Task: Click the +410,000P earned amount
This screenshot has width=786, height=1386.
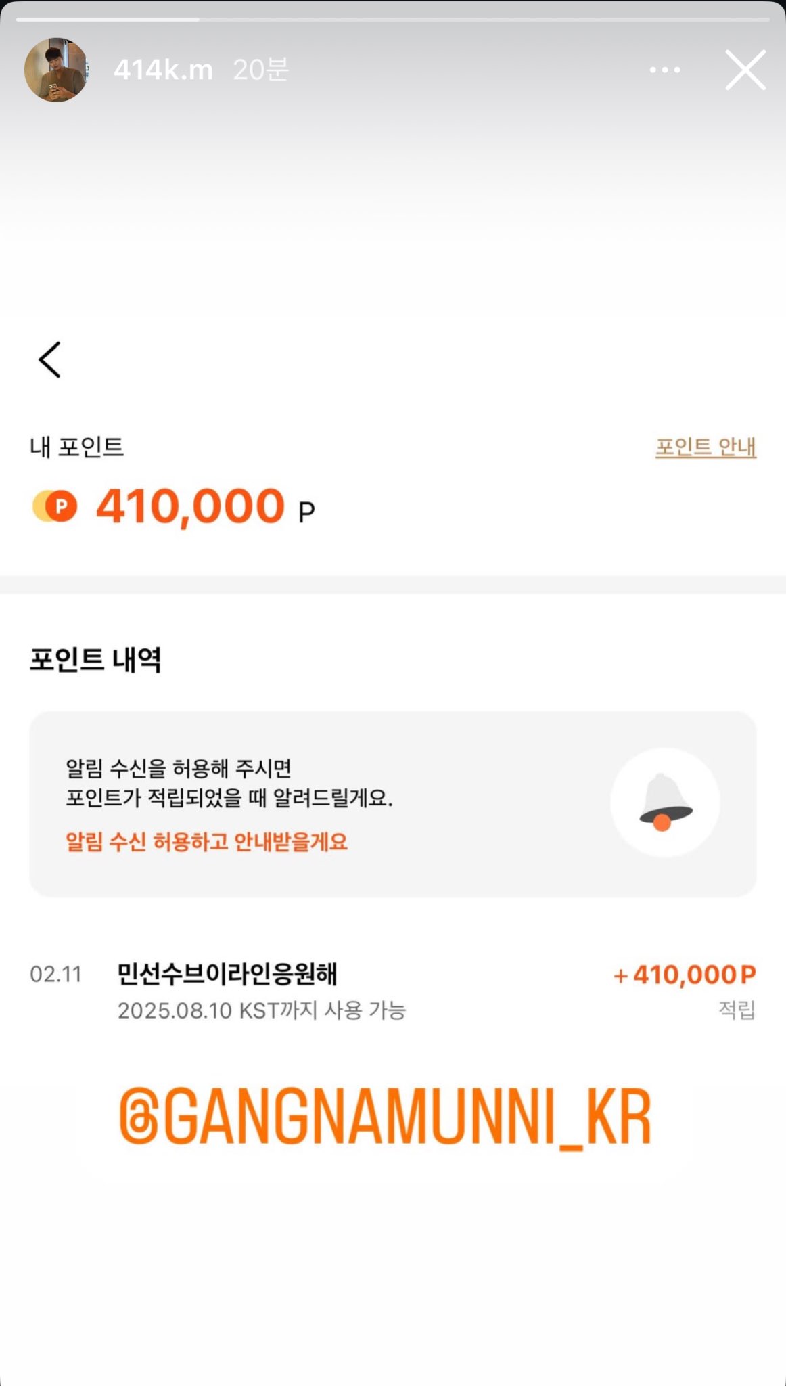Action: pos(684,975)
